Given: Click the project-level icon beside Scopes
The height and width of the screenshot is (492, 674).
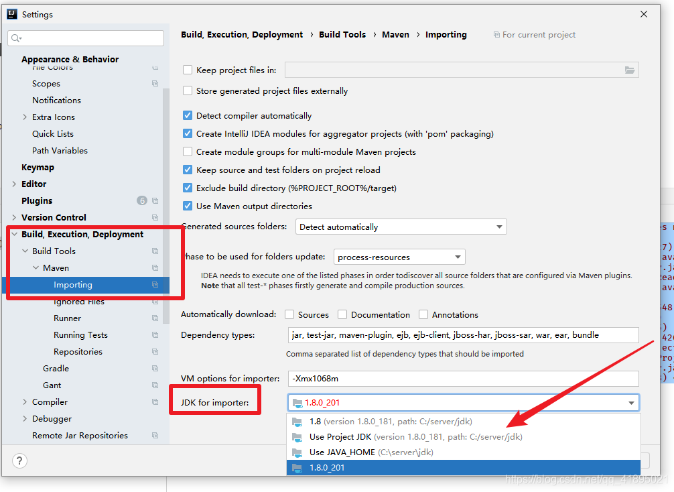Looking at the screenshot, I should [155, 83].
